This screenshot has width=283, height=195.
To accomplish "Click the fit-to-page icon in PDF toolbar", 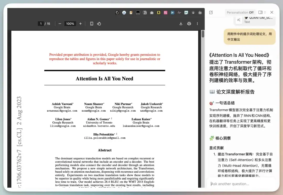I will (92, 24).
